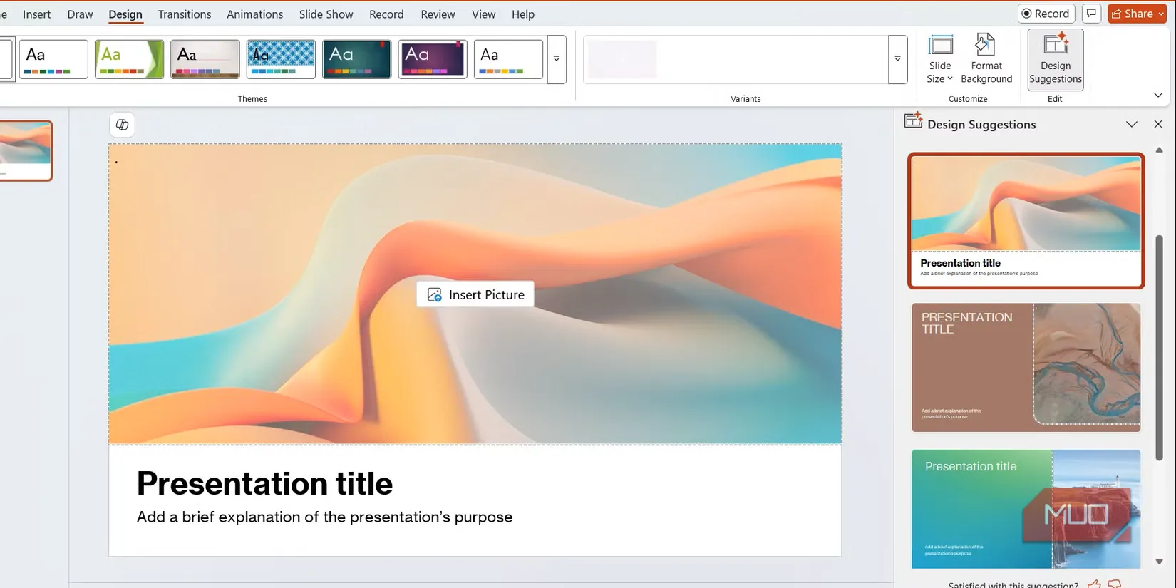
Task: Apply the dark teal theme swatch
Action: 356,59
